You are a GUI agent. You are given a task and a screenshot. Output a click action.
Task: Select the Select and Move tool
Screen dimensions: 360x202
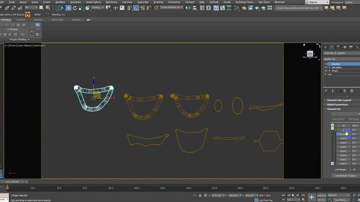coord(69,8)
